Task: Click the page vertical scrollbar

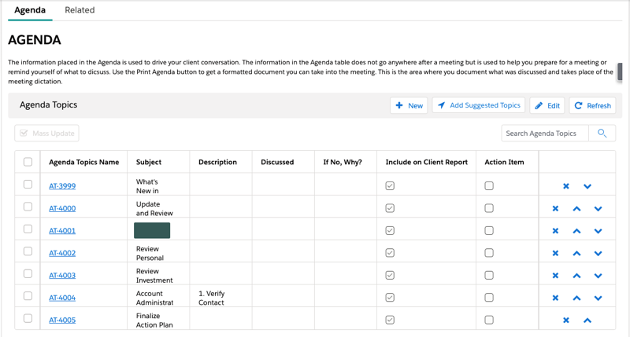Action: click(x=621, y=71)
